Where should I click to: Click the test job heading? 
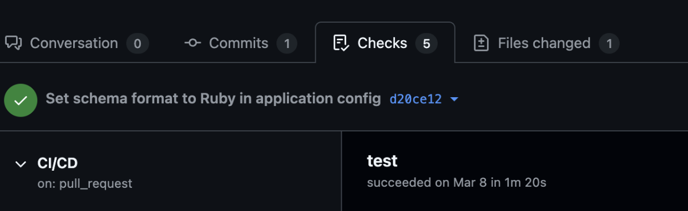[382, 161]
